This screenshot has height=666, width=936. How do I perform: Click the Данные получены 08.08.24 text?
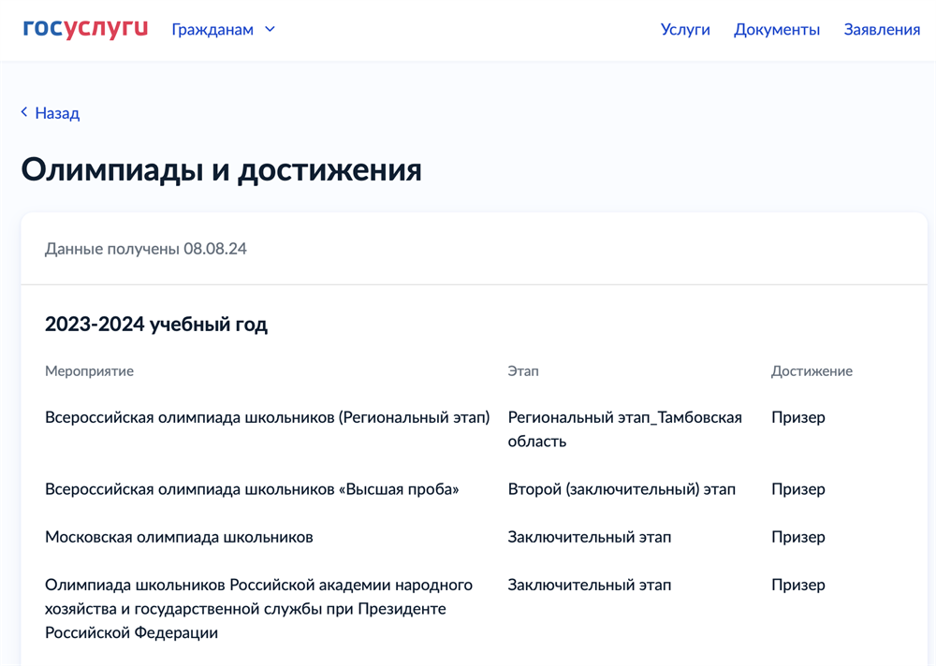[146, 249]
